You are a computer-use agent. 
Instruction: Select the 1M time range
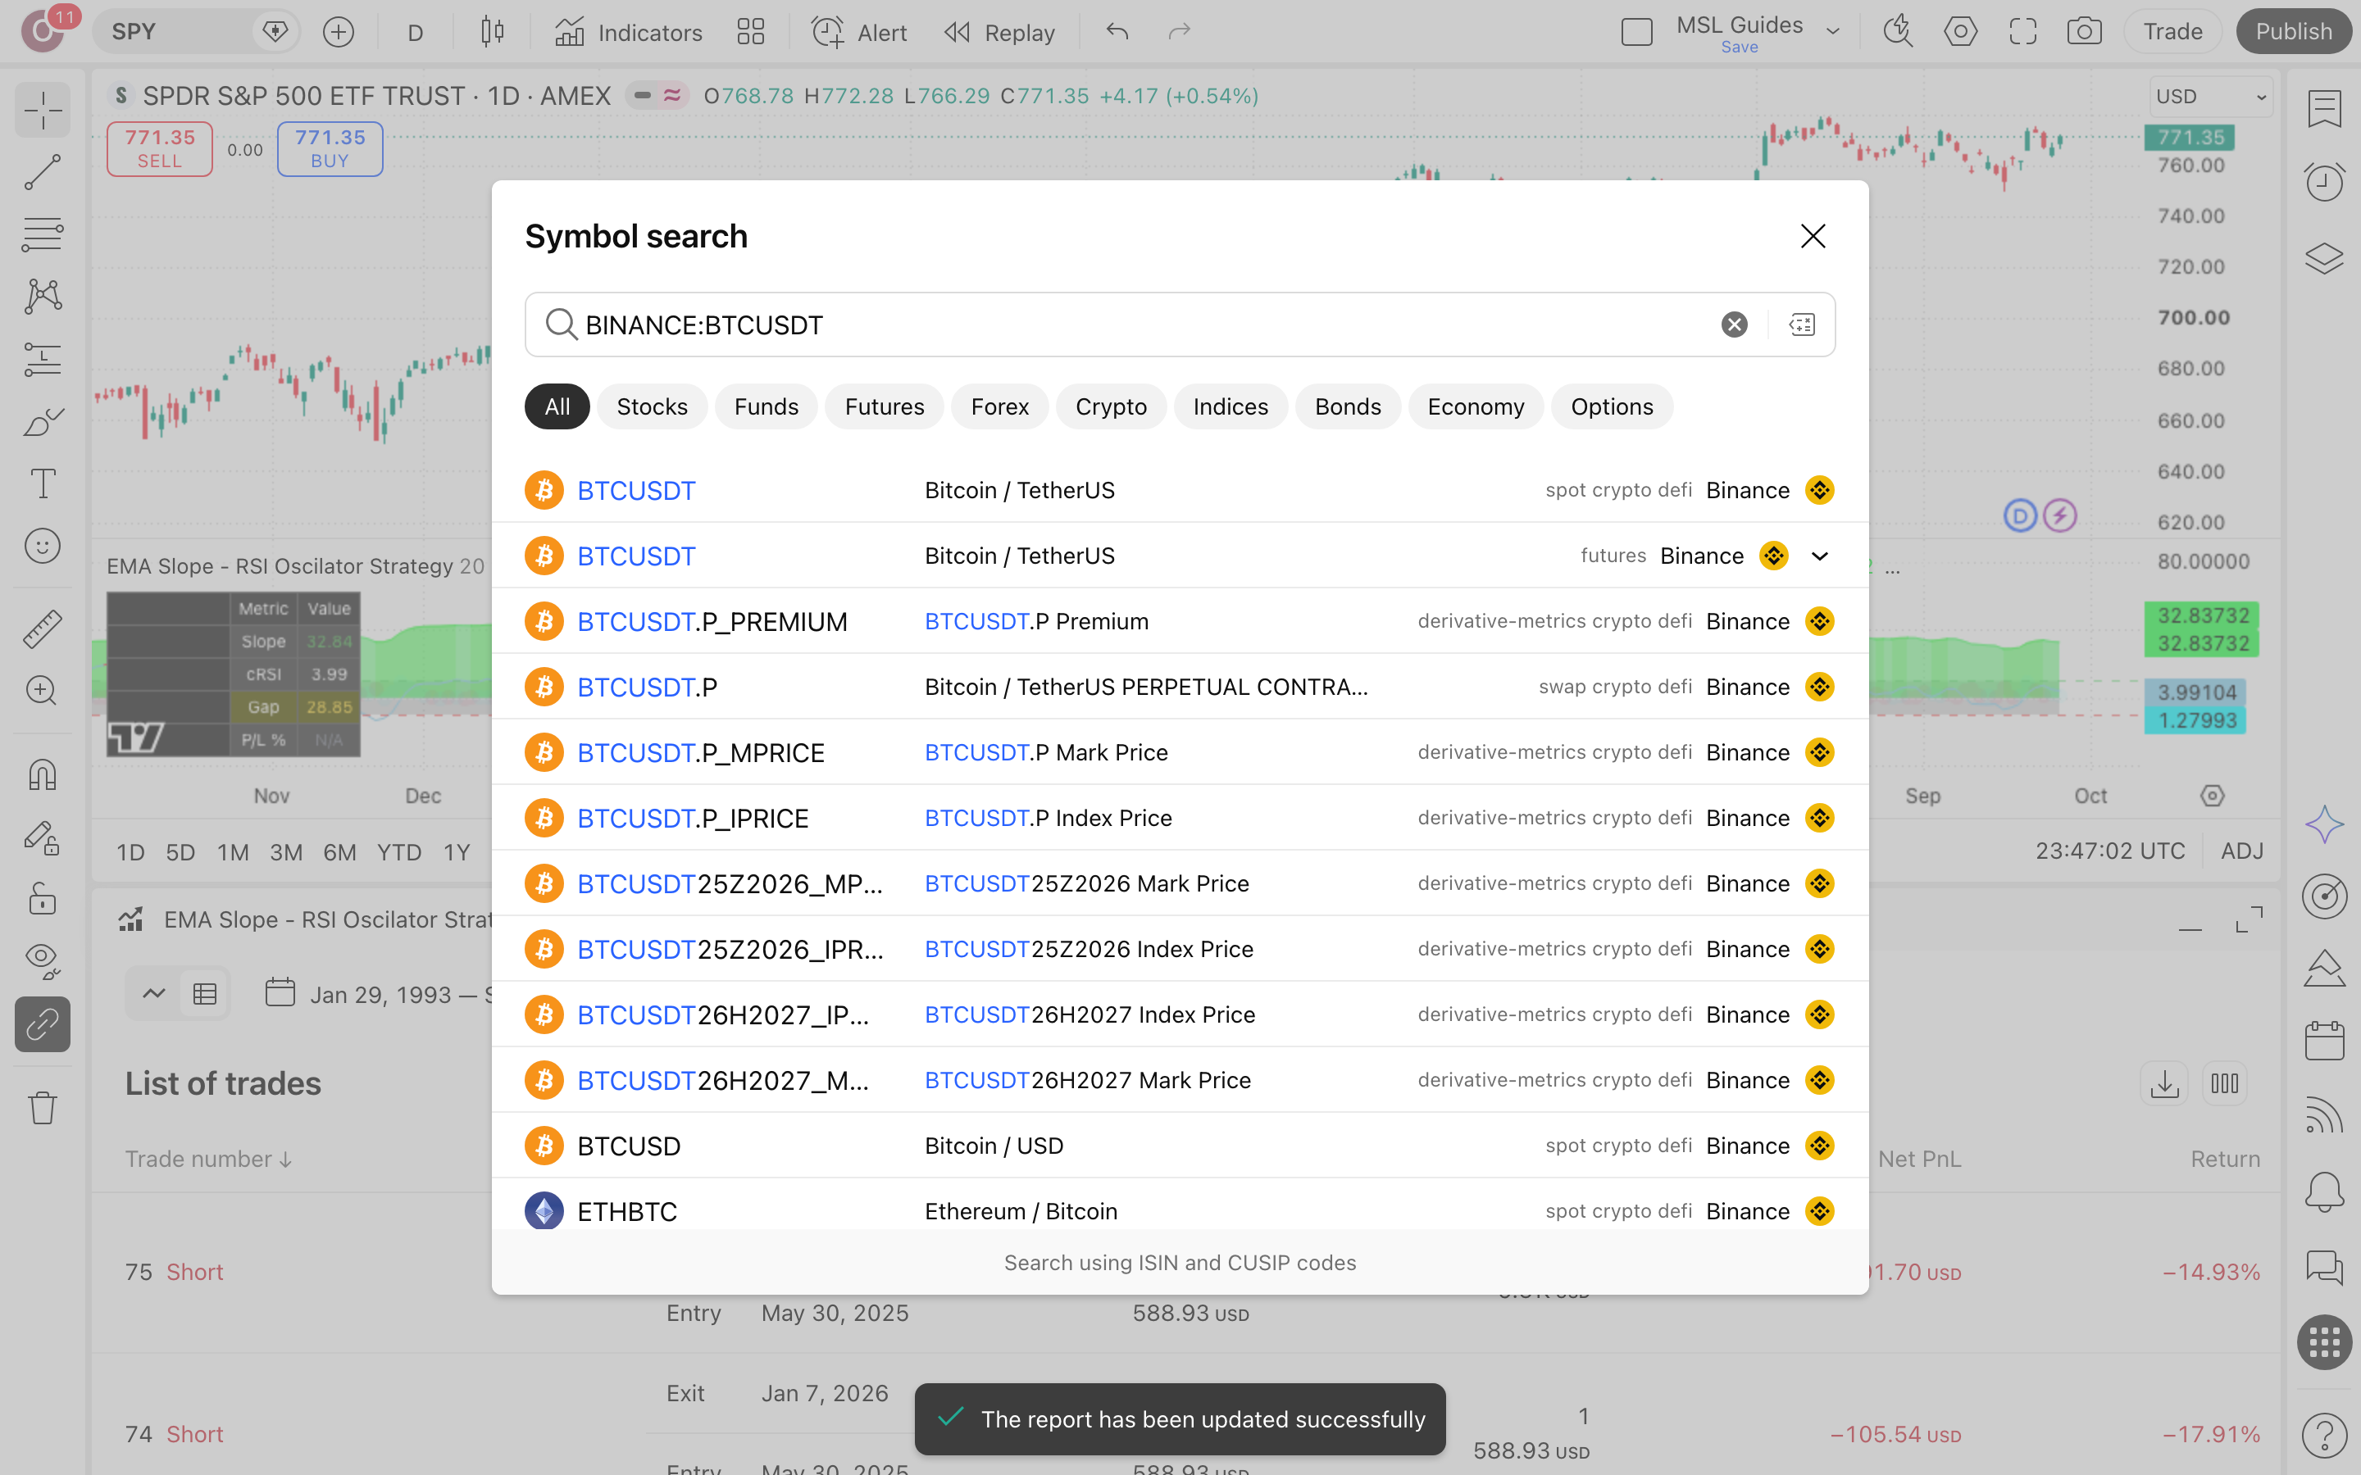tap(233, 851)
